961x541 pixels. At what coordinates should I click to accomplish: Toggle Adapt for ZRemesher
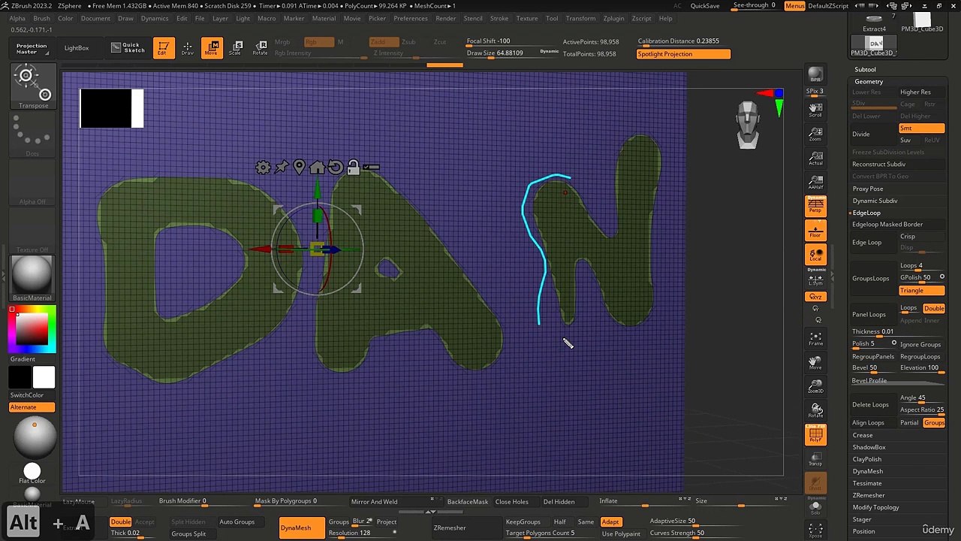610,522
